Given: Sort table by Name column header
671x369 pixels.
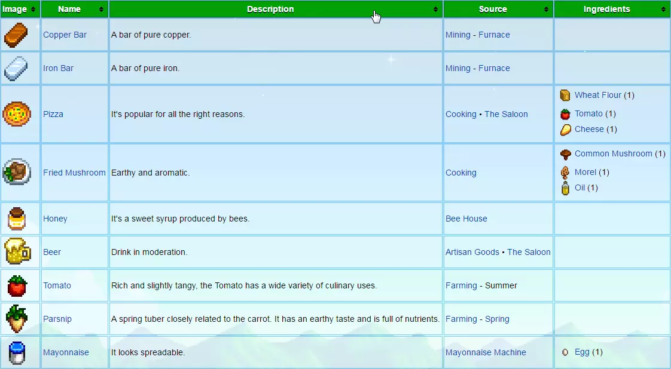Looking at the screenshot, I should tap(75, 9).
